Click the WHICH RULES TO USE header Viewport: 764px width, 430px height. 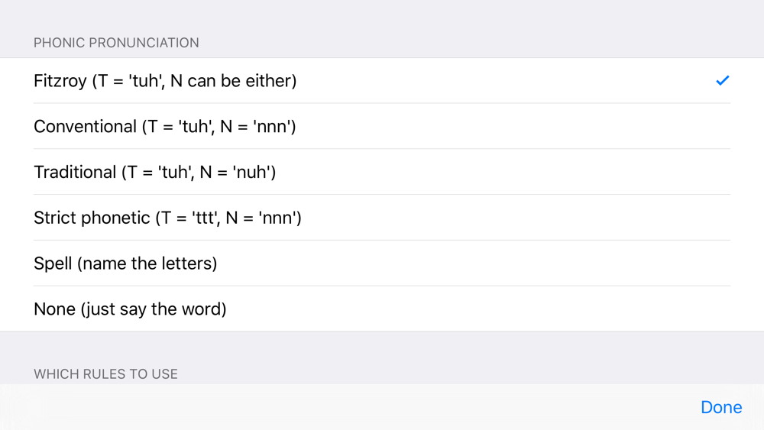point(105,374)
